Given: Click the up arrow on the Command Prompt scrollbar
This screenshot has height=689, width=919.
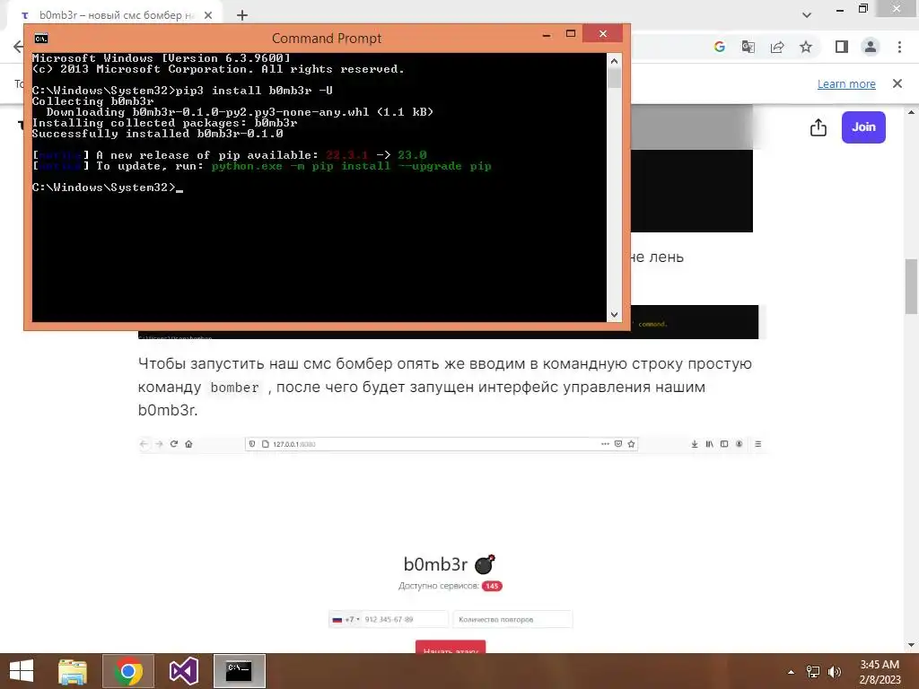Looking at the screenshot, I should click(614, 61).
